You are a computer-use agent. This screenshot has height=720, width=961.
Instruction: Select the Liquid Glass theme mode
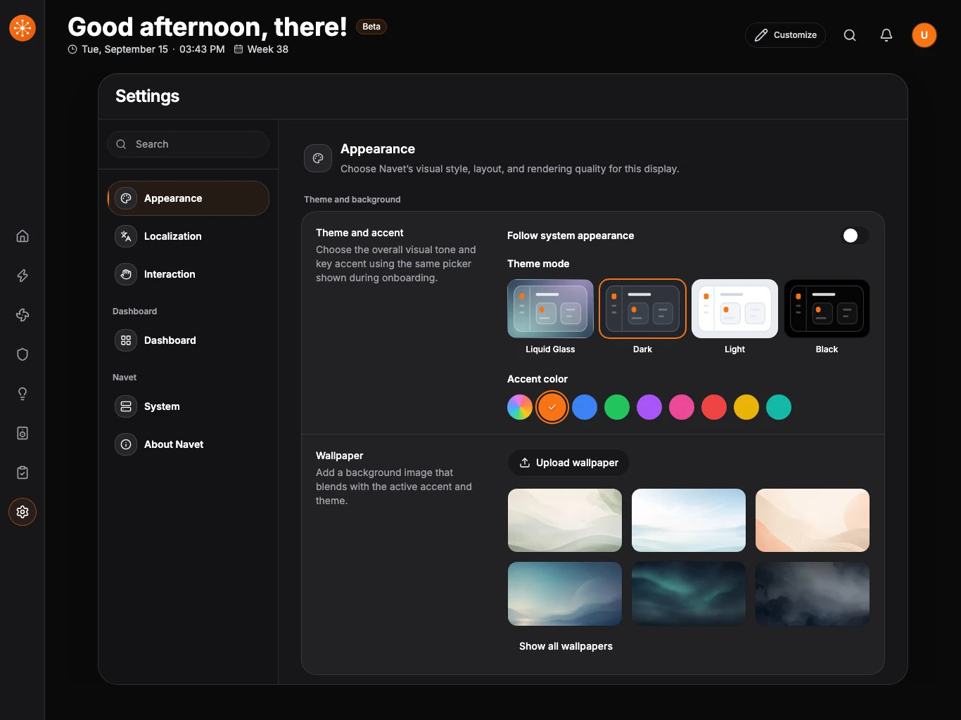point(550,317)
